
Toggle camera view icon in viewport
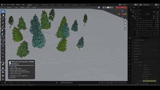click(x=125, y=26)
